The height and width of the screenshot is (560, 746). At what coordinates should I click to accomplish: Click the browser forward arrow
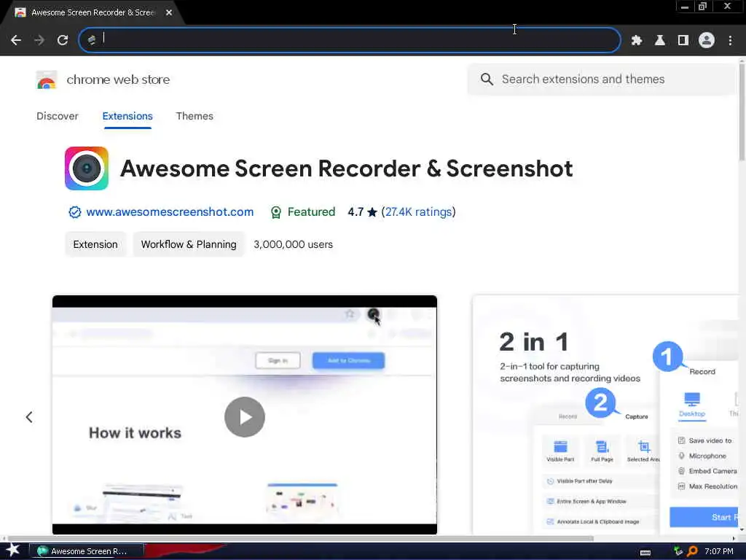coord(39,40)
